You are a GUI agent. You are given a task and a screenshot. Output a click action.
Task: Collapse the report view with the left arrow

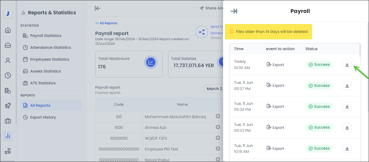97,8
